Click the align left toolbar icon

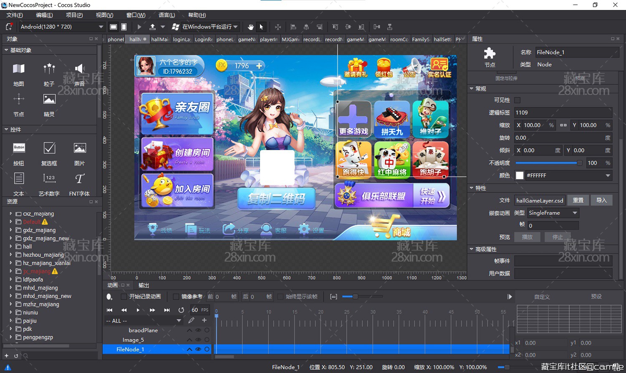(x=293, y=27)
